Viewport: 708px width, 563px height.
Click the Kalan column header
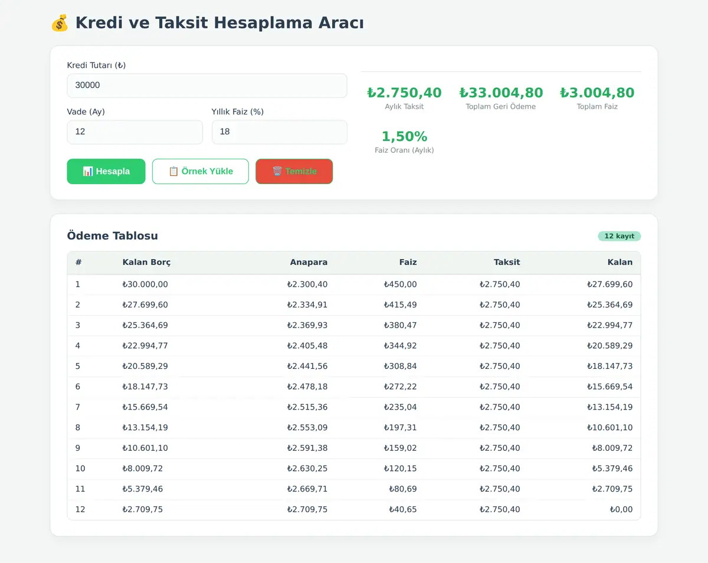coord(620,262)
